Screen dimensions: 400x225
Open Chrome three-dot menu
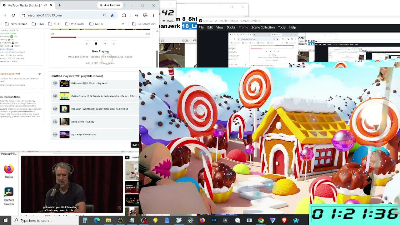[153, 15]
